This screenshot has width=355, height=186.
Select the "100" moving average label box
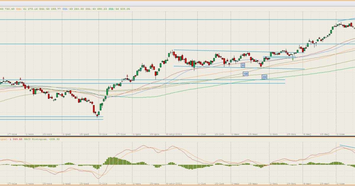245,74
